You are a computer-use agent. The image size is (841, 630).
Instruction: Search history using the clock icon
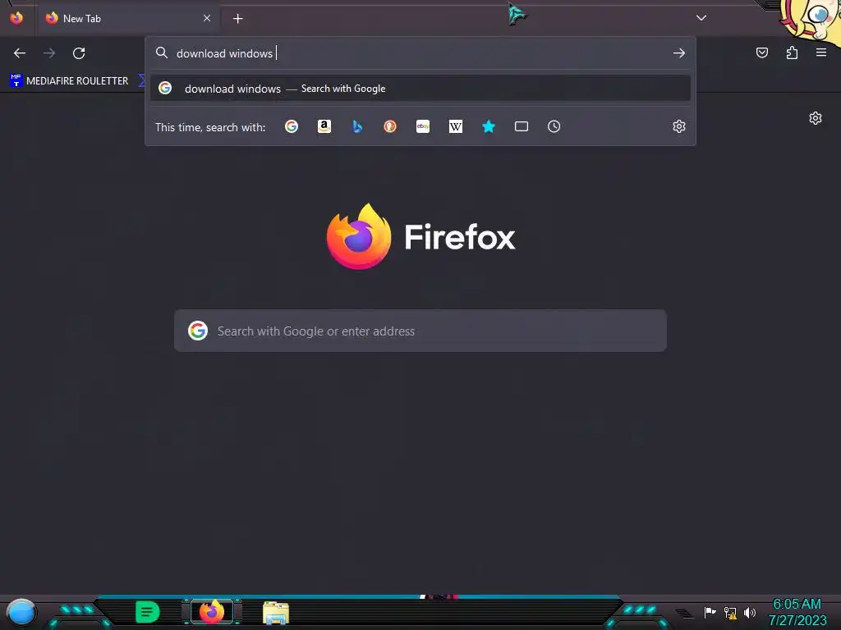coord(554,126)
